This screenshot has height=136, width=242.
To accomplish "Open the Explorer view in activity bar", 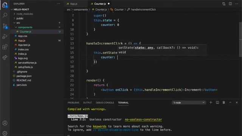I will coord(5,5).
